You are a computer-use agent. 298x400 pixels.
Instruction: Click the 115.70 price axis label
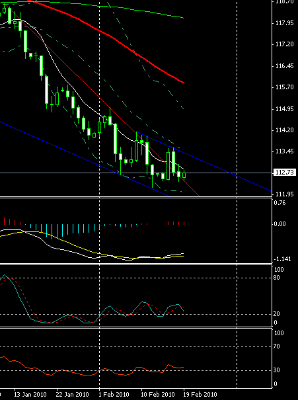click(285, 87)
